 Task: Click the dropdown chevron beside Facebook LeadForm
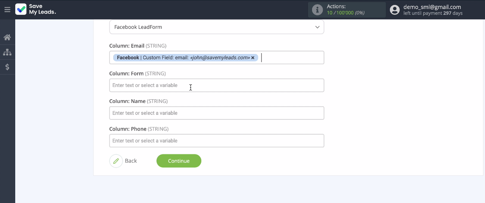click(x=317, y=27)
